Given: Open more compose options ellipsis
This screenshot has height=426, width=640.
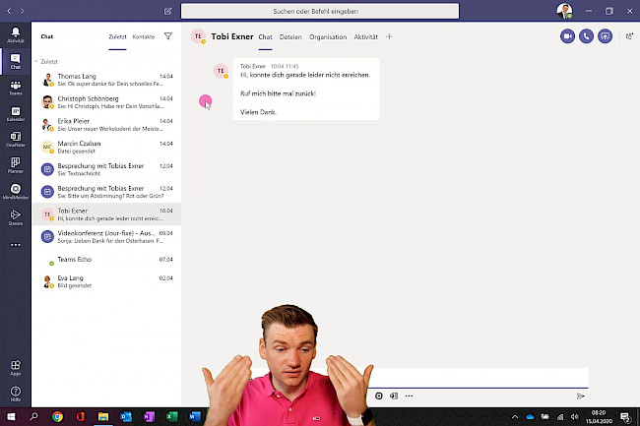Looking at the screenshot, I should point(409,396).
